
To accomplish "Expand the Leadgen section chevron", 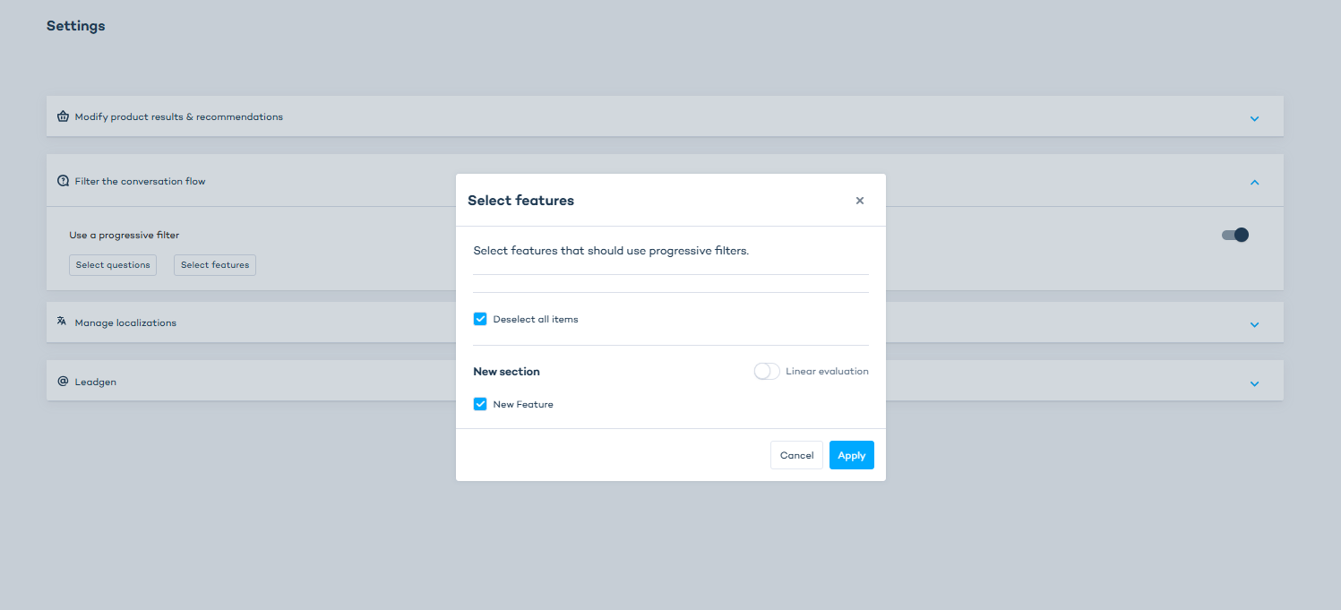I will coord(1254,383).
